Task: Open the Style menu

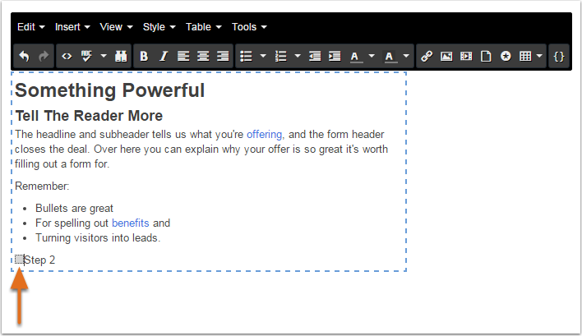Action: (159, 27)
